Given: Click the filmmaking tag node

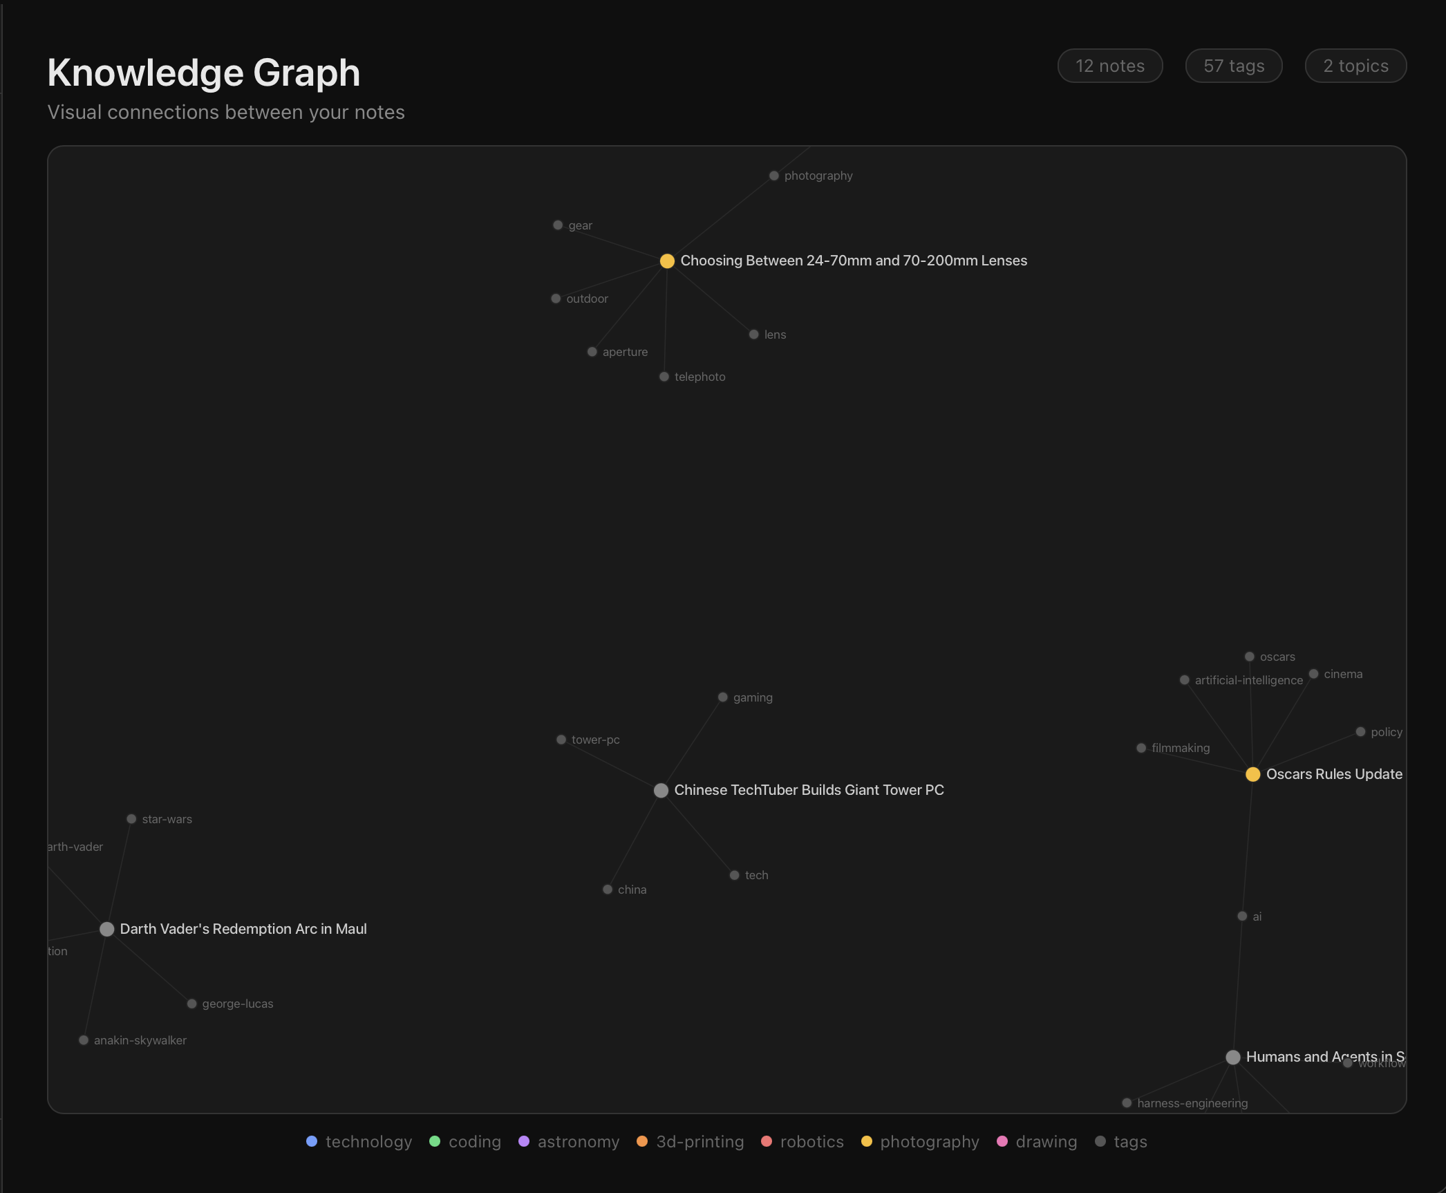Looking at the screenshot, I should 1142,749.
